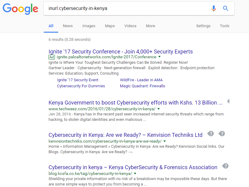Click the magnifying glass search button
The image size is (249, 187).
coord(225,8)
